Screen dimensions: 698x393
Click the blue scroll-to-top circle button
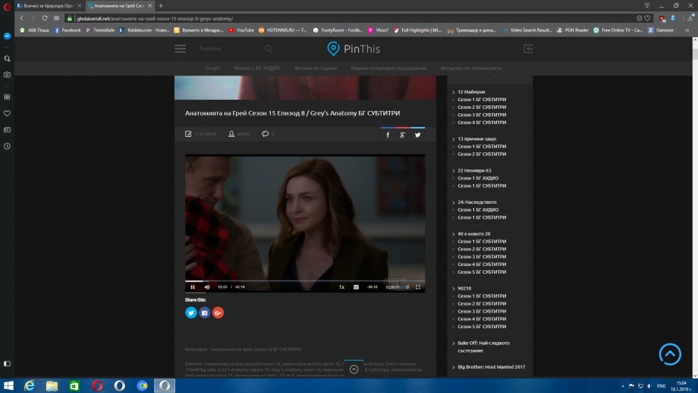point(670,355)
